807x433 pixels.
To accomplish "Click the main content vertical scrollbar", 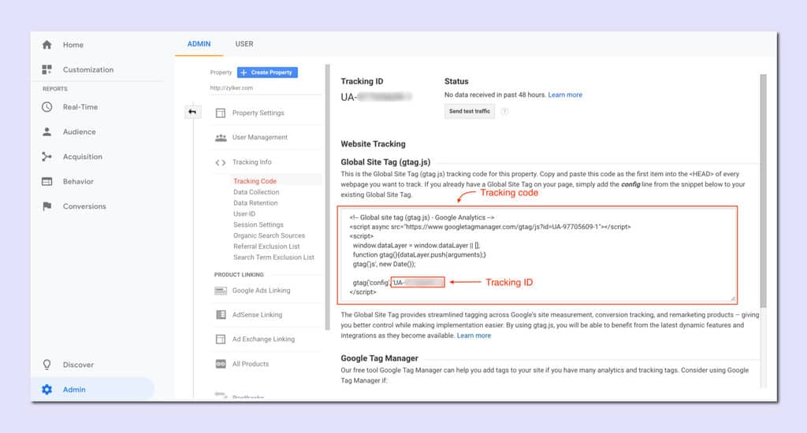I will point(763,191).
